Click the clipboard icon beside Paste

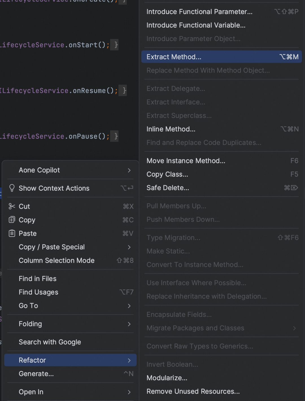pos(12,233)
